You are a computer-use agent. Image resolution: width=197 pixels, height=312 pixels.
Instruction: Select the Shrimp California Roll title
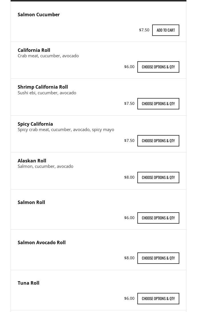click(x=43, y=87)
